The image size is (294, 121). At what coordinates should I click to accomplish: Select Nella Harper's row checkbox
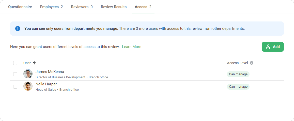coord(15,87)
